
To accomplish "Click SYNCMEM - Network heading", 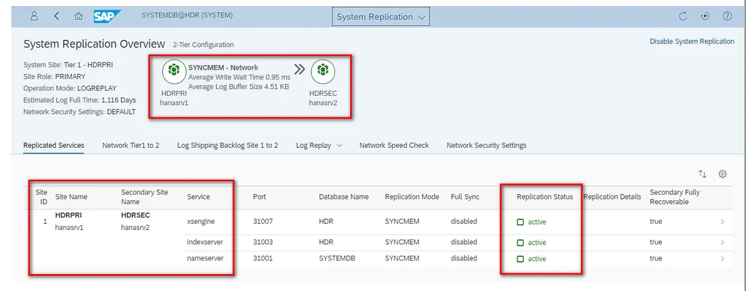I will click(223, 68).
